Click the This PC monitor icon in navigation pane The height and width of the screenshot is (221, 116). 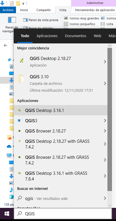coord(9,155)
